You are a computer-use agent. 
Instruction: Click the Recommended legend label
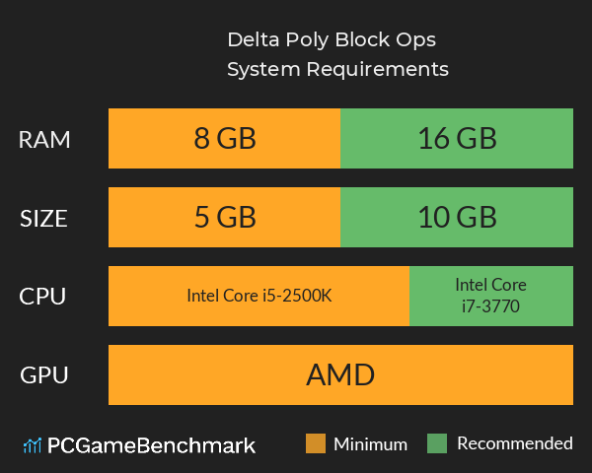click(514, 443)
